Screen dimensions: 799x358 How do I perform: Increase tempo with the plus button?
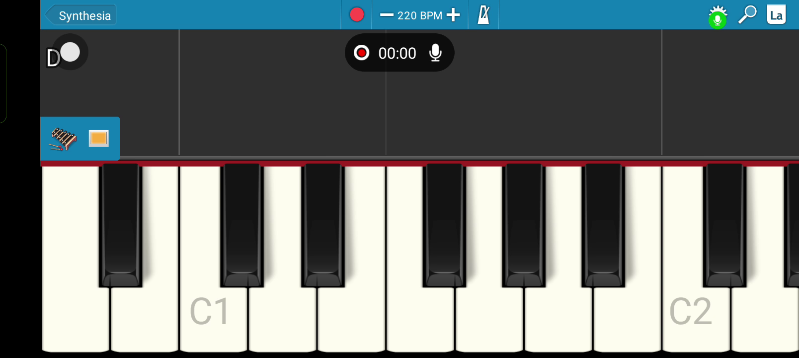[x=453, y=15]
